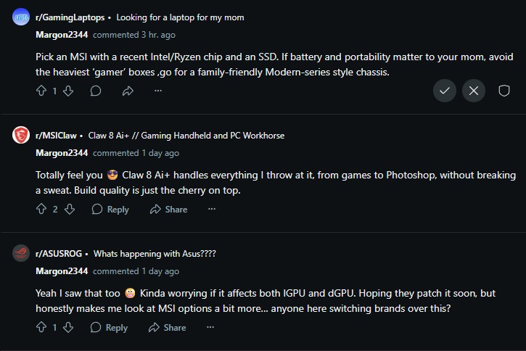Reply to the Claw 8 Ai+ comment
This screenshot has width=526, height=351.
click(x=110, y=209)
